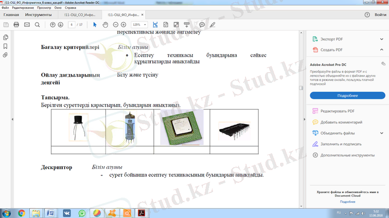Viewport: 389px width, 218px height.
Task: Click the page number input field
Action: pos(72,24)
